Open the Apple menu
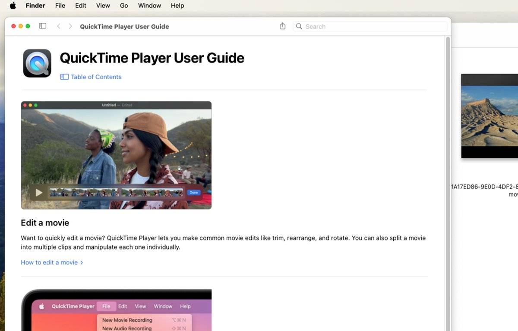The height and width of the screenshot is (331, 518). point(13,6)
